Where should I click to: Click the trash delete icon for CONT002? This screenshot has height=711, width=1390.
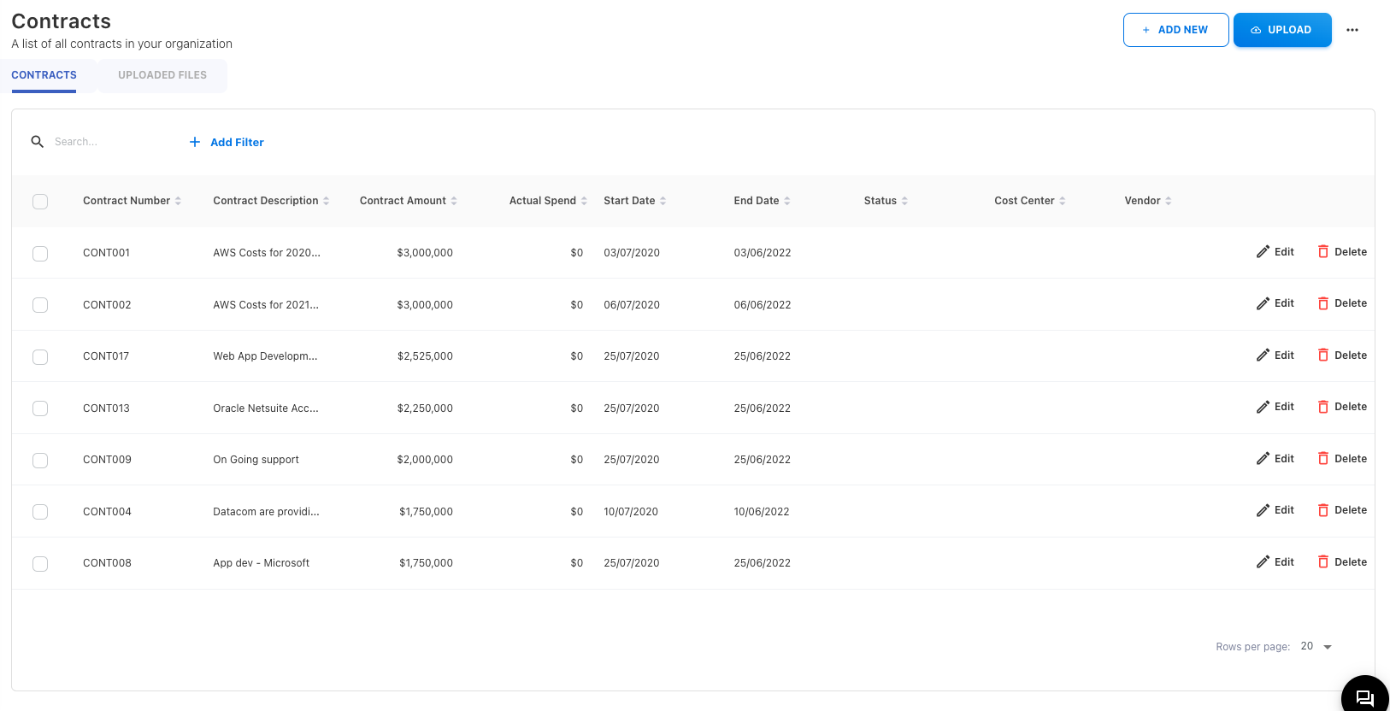point(1322,303)
